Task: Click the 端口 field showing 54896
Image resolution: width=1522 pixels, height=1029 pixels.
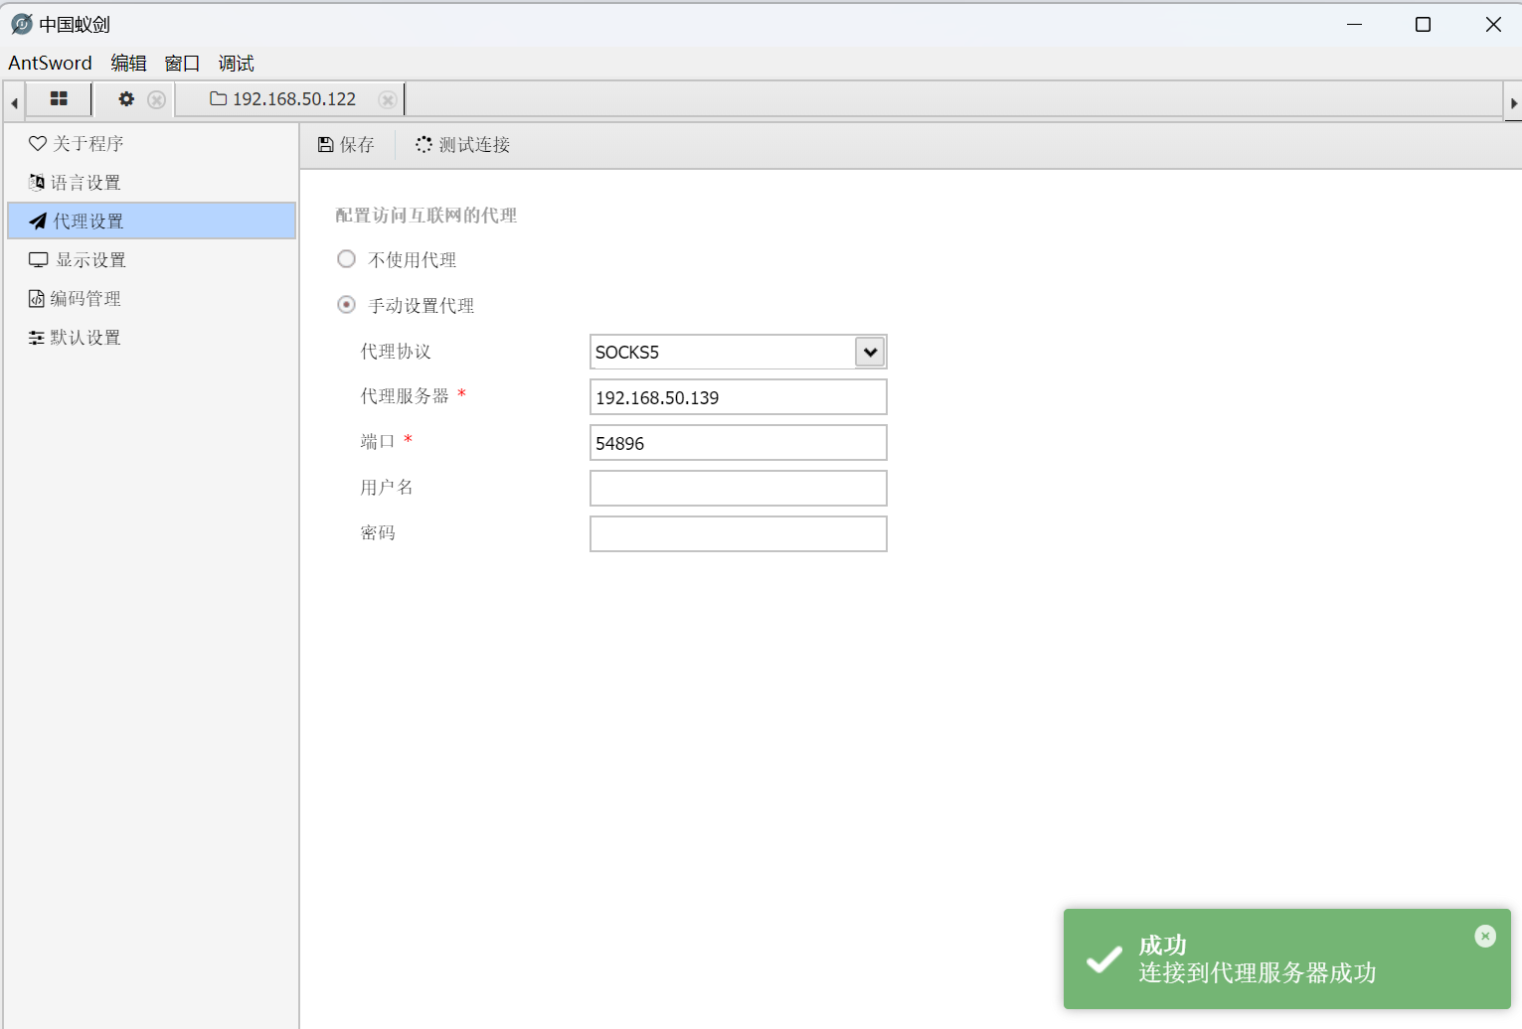Action: [x=739, y=443]
